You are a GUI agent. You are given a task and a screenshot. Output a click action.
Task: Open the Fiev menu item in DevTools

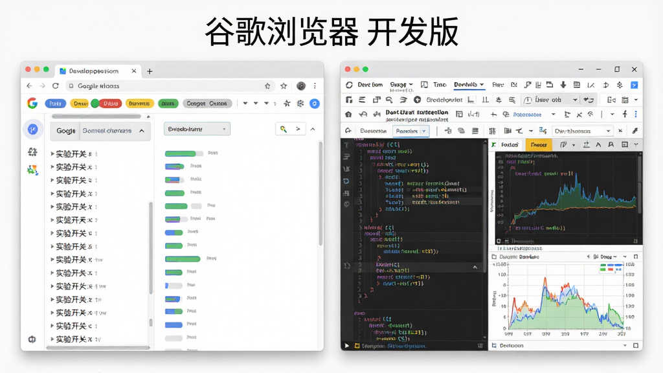(x=498, y=85)
